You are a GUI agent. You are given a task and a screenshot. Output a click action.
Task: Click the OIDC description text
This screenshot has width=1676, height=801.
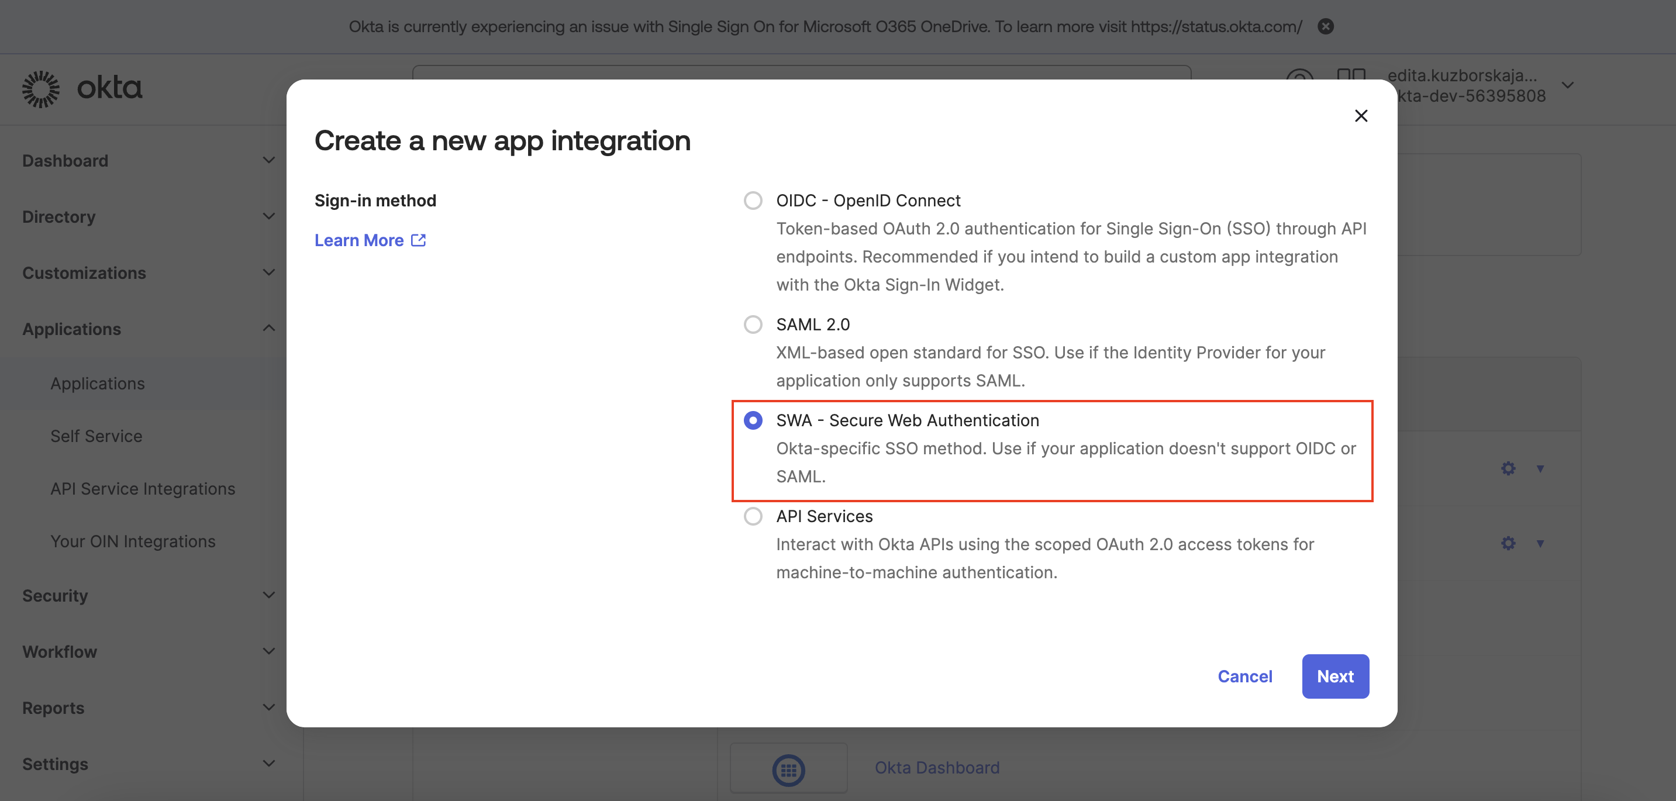coord(1071,256)
